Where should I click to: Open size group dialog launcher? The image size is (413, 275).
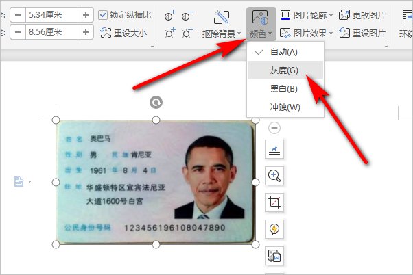(152, 45)
